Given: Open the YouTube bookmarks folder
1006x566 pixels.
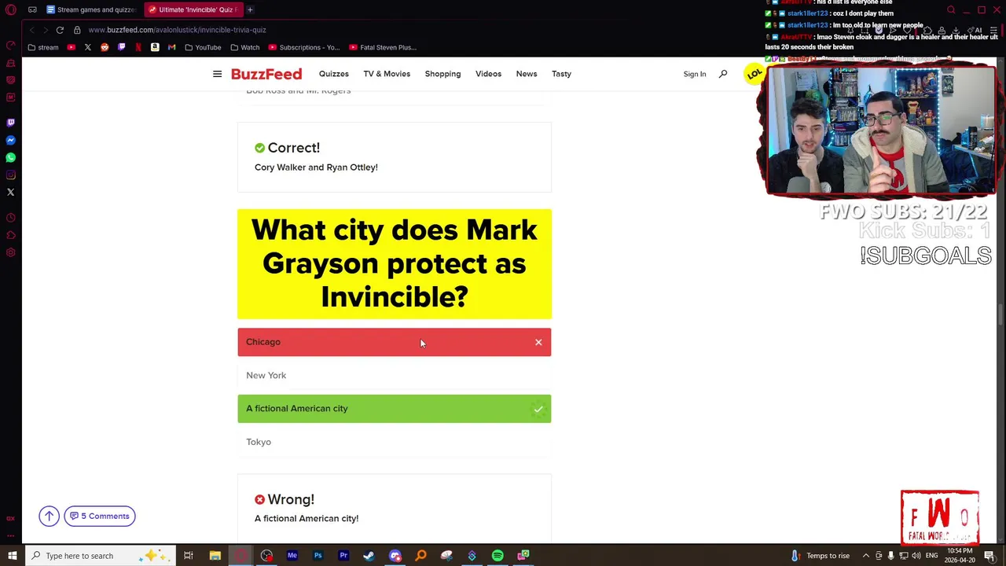Looking at the screenshot, I should click(203, 47).
